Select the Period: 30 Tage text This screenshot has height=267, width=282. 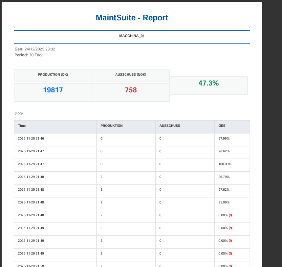click(30, 55)
